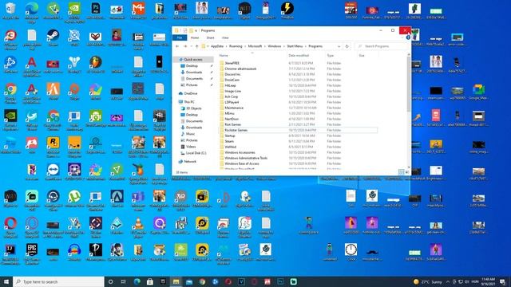This screenshot has height=287, width=511.
Task: Open the Share ribbon tab
Action: click(211, 37)
